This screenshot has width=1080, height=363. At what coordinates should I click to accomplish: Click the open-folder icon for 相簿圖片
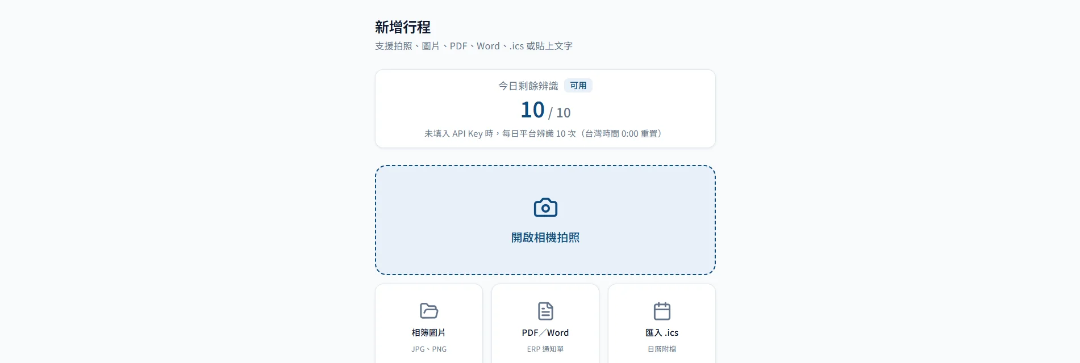[x=429, y=311]
